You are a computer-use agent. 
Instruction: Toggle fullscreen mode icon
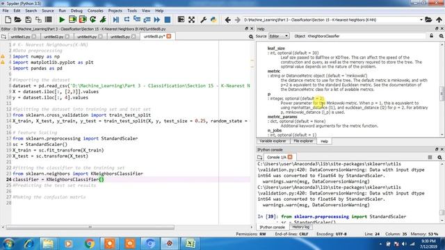click(192, 19)
